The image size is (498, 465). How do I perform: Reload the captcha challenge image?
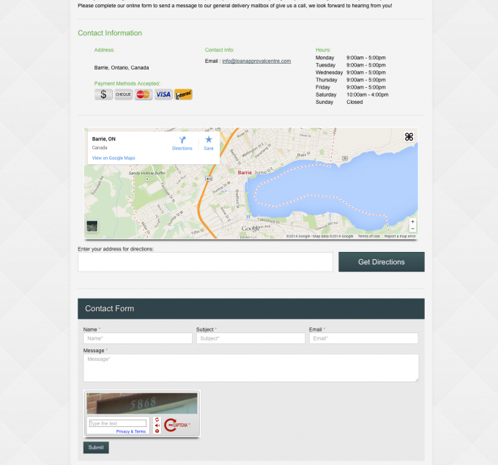(x=157, y=420)
